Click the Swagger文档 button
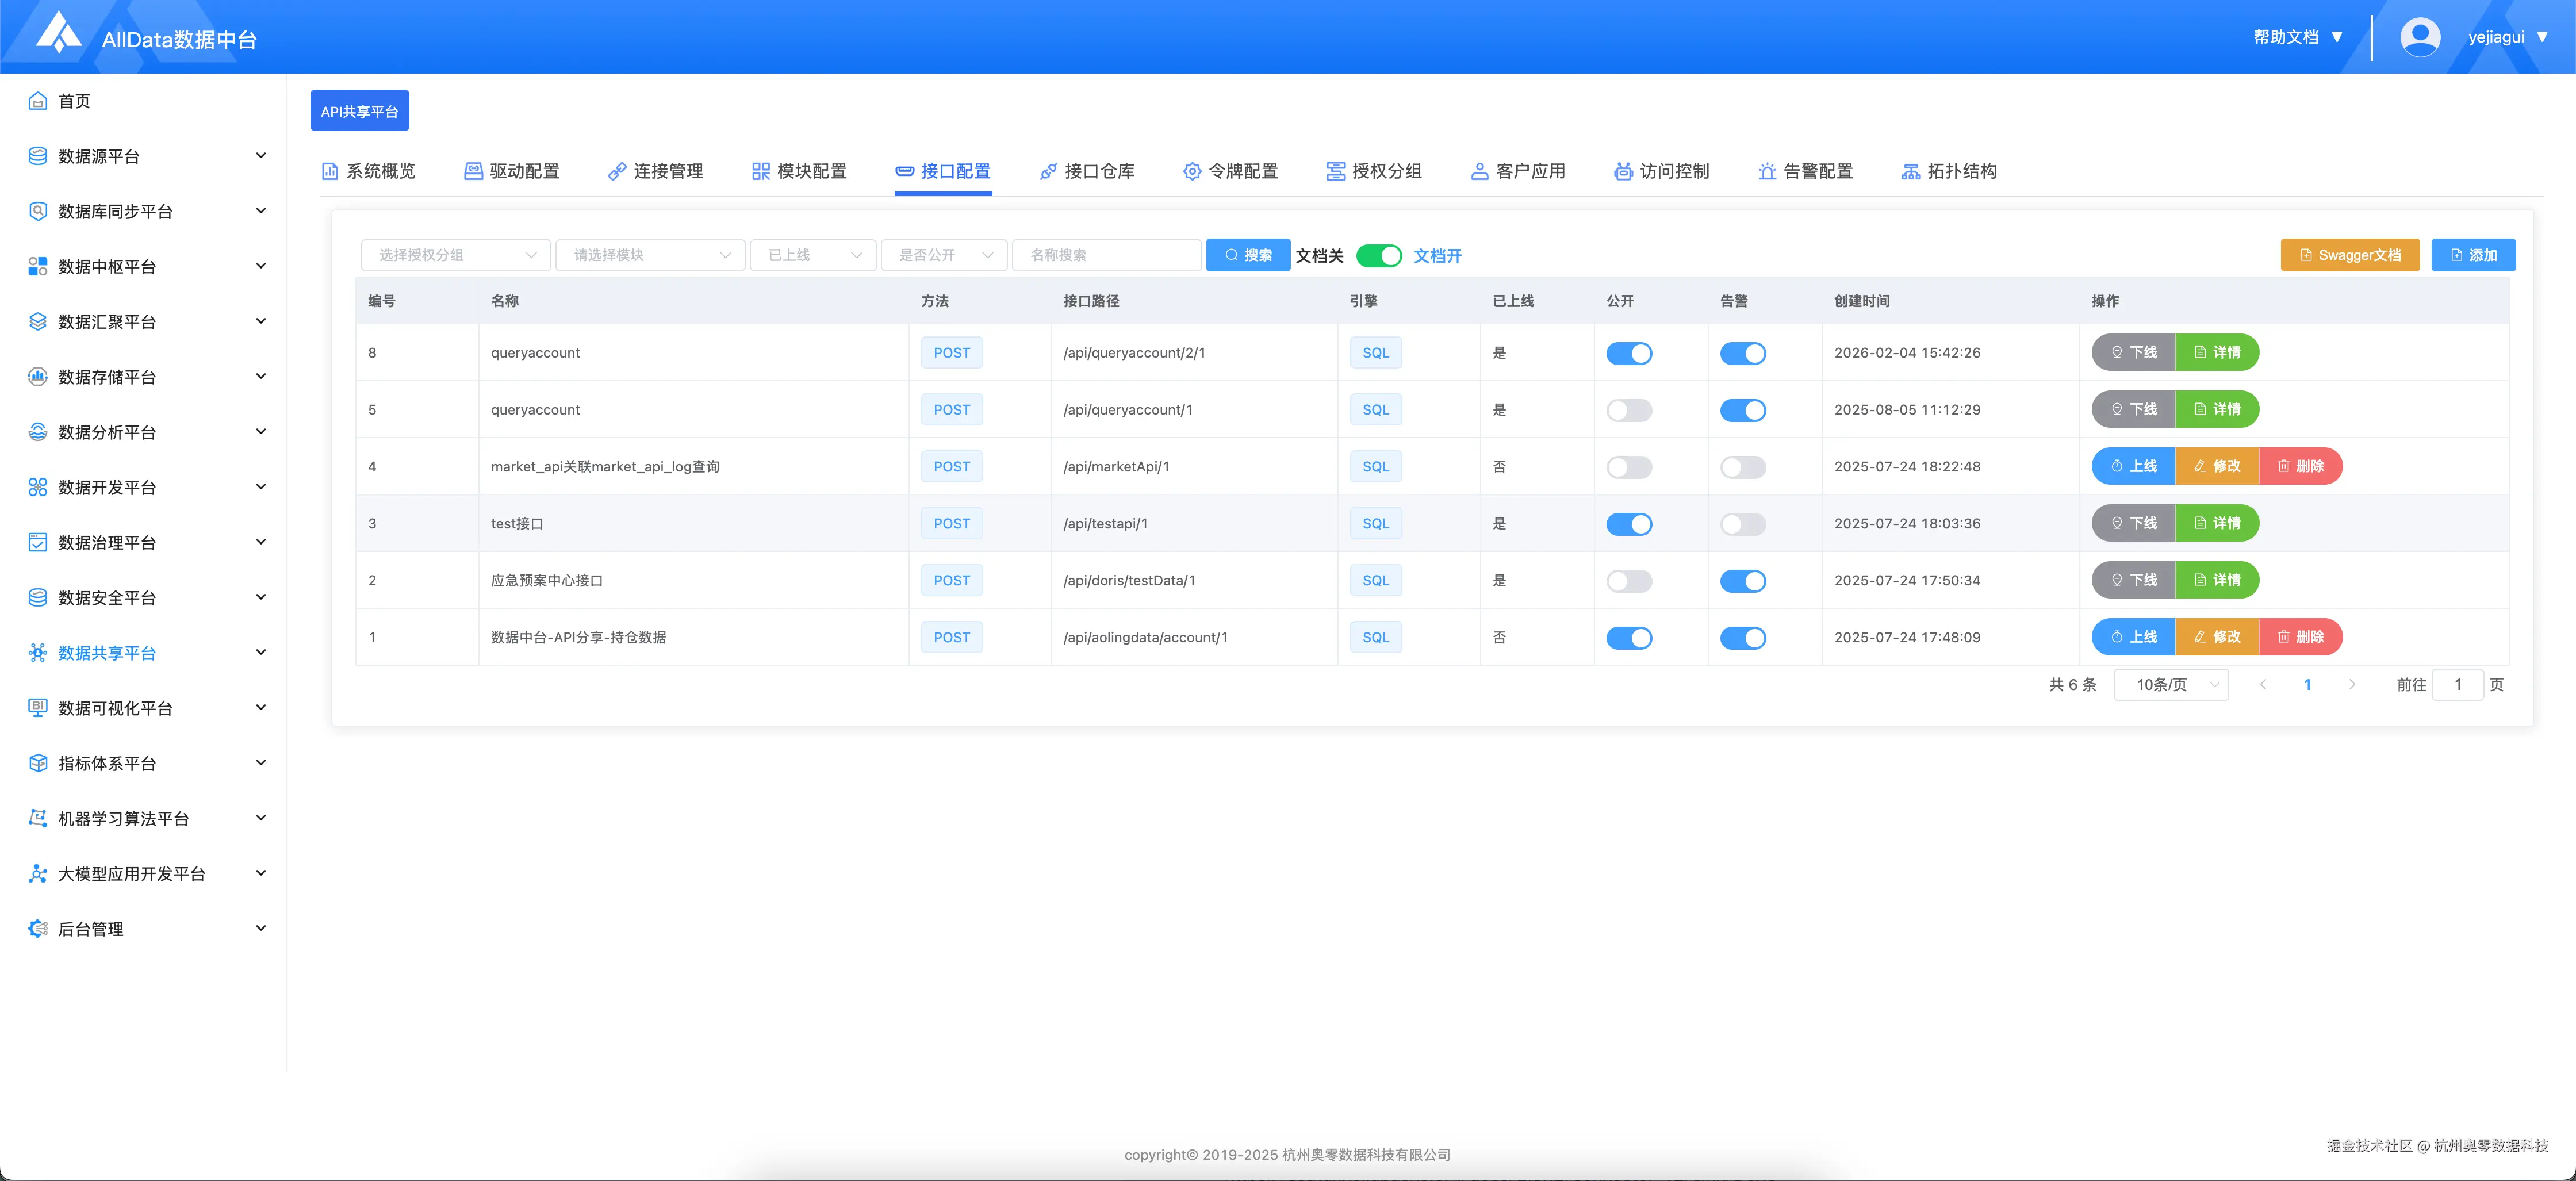2576x1181 pixels. [2349, 255]
